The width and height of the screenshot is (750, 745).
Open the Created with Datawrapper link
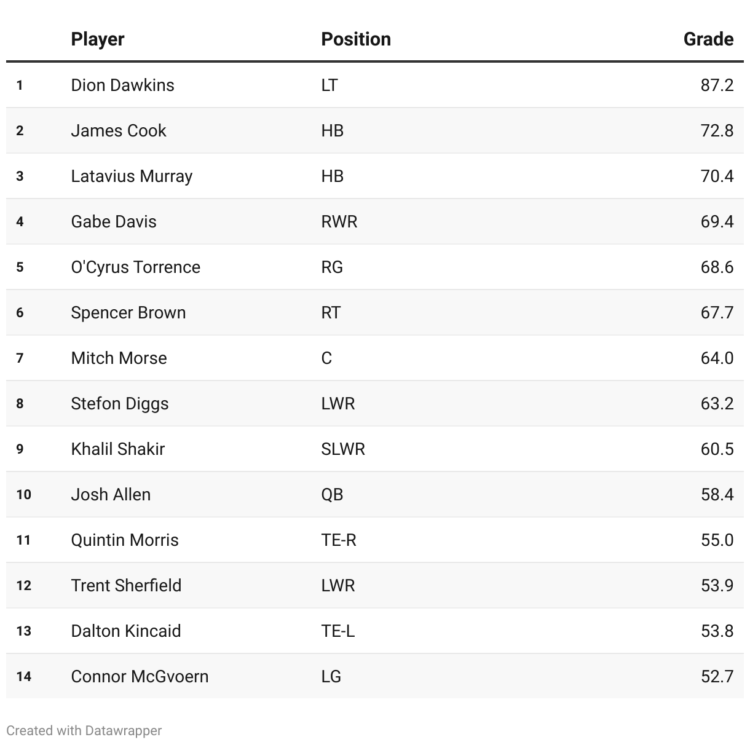[x=84, y=730]
